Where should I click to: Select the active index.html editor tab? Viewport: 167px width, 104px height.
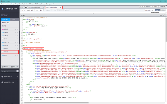[x=53, y=7]
